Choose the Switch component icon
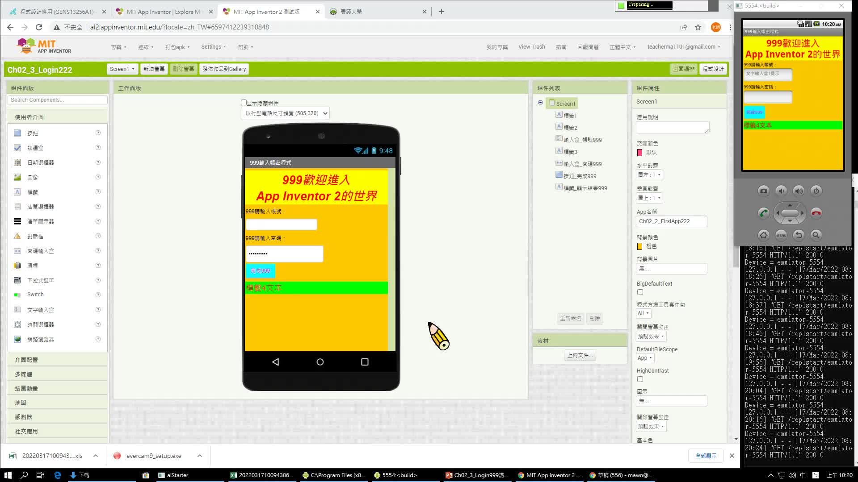The image size is (858, 482). 17,295
